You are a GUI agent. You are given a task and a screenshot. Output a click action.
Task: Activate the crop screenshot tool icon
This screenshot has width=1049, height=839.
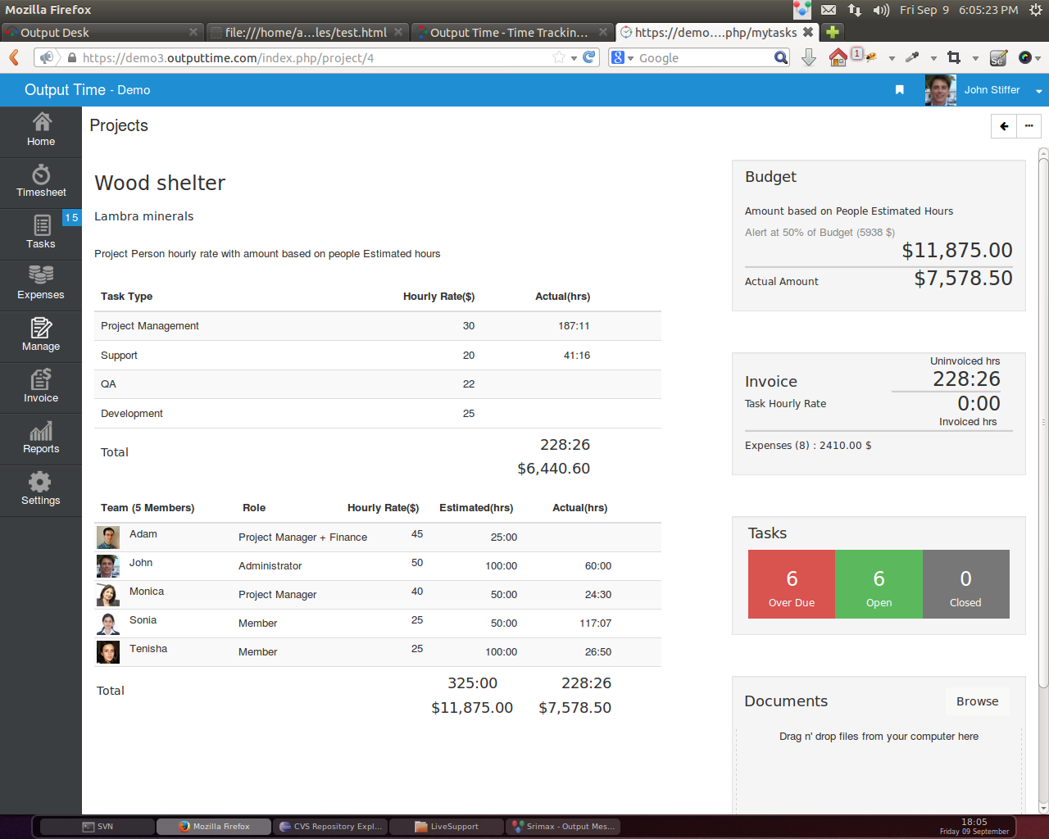[x=954, y=57]
